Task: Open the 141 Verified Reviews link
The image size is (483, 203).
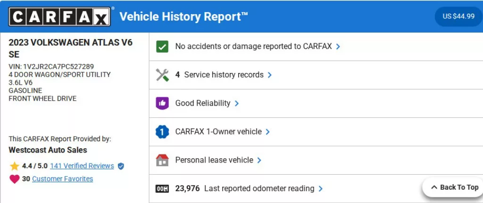Action: tap(82, 166)
